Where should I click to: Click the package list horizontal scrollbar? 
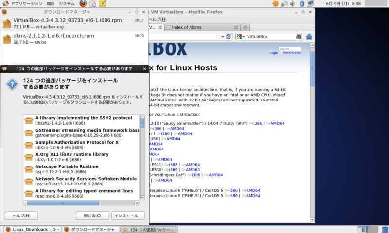click(81, 203)
